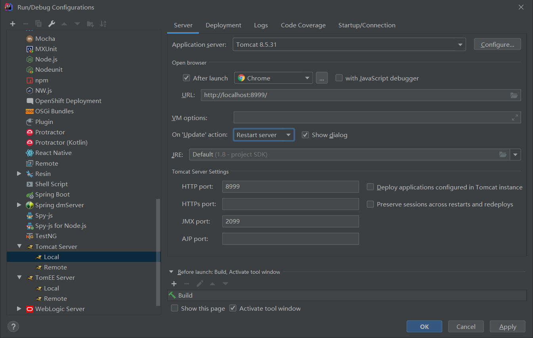
Task: Click the Spy-js icon
Action: pyautogui.click(x=30, y=216)
